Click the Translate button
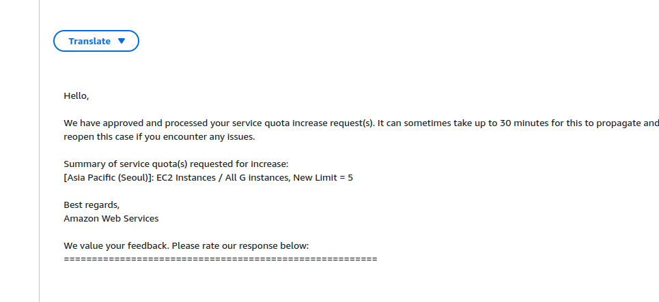 (x=96, y=41)
